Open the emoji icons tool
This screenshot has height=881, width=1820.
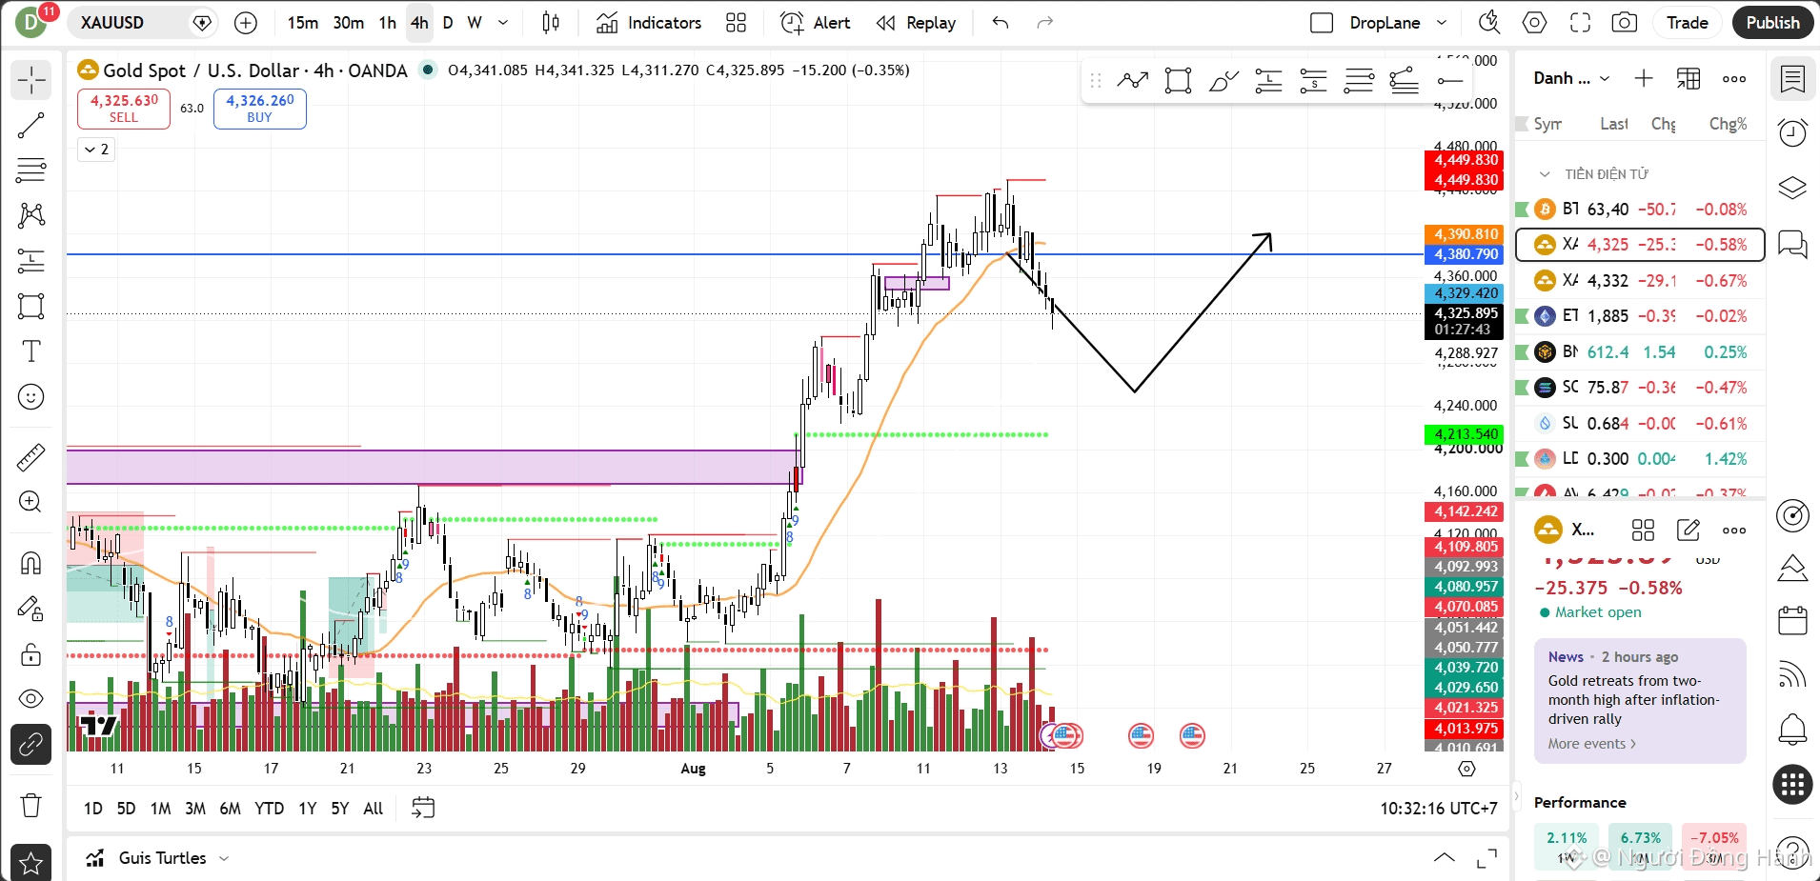[x=30, y=396]
